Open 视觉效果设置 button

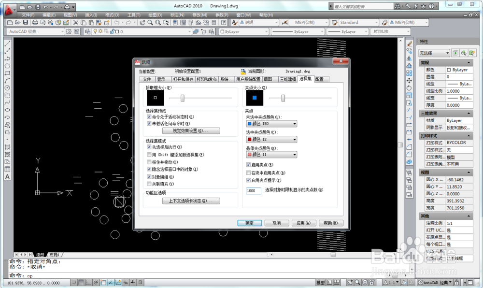[x=191, y=130]
